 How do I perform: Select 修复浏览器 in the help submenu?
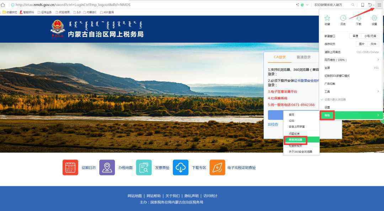[x=295, y=140]
